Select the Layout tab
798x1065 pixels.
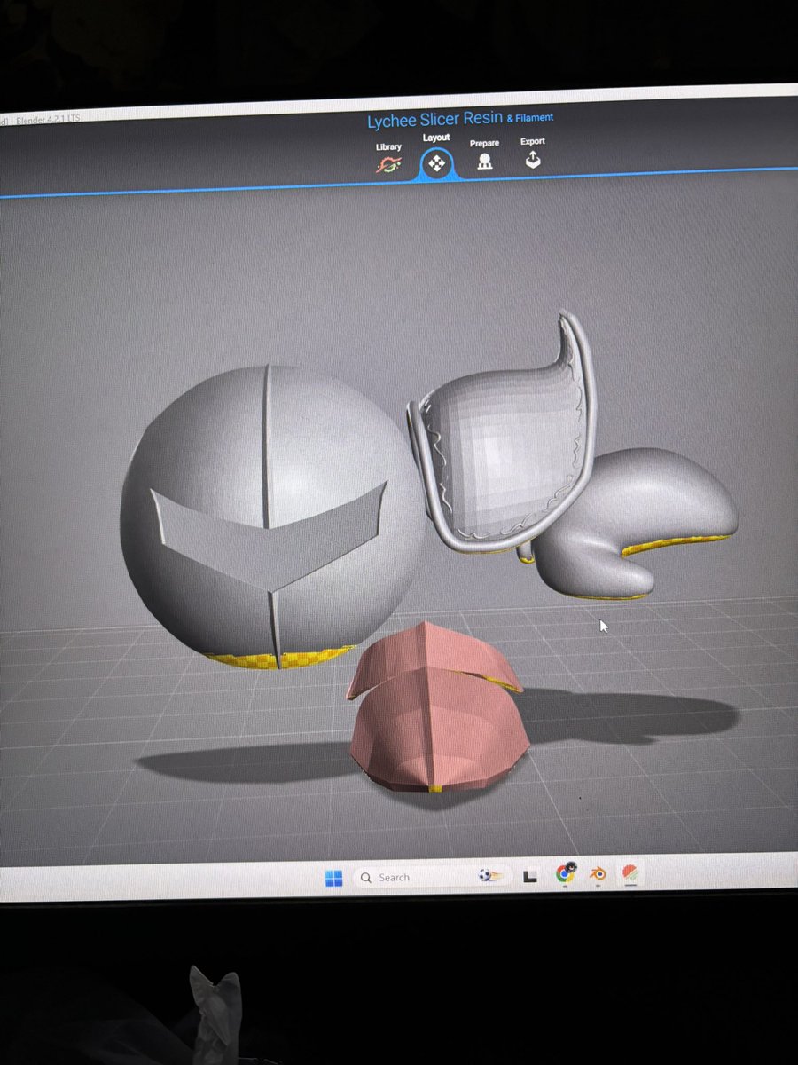(x=435, y=156)
